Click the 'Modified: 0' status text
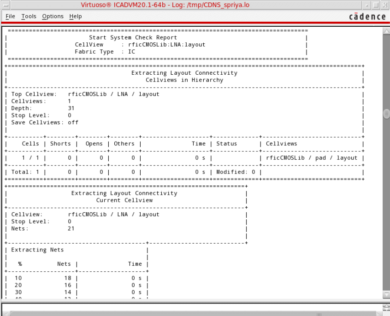This screenshot has width=390, height=316. tap(236, 172)
